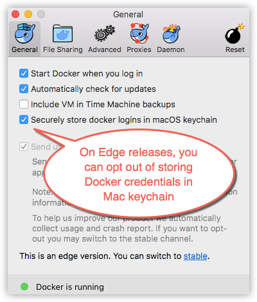Viewport: 257px width, 302px height.
Task: Select the Advanced tab label
Action: pos(105,49)
